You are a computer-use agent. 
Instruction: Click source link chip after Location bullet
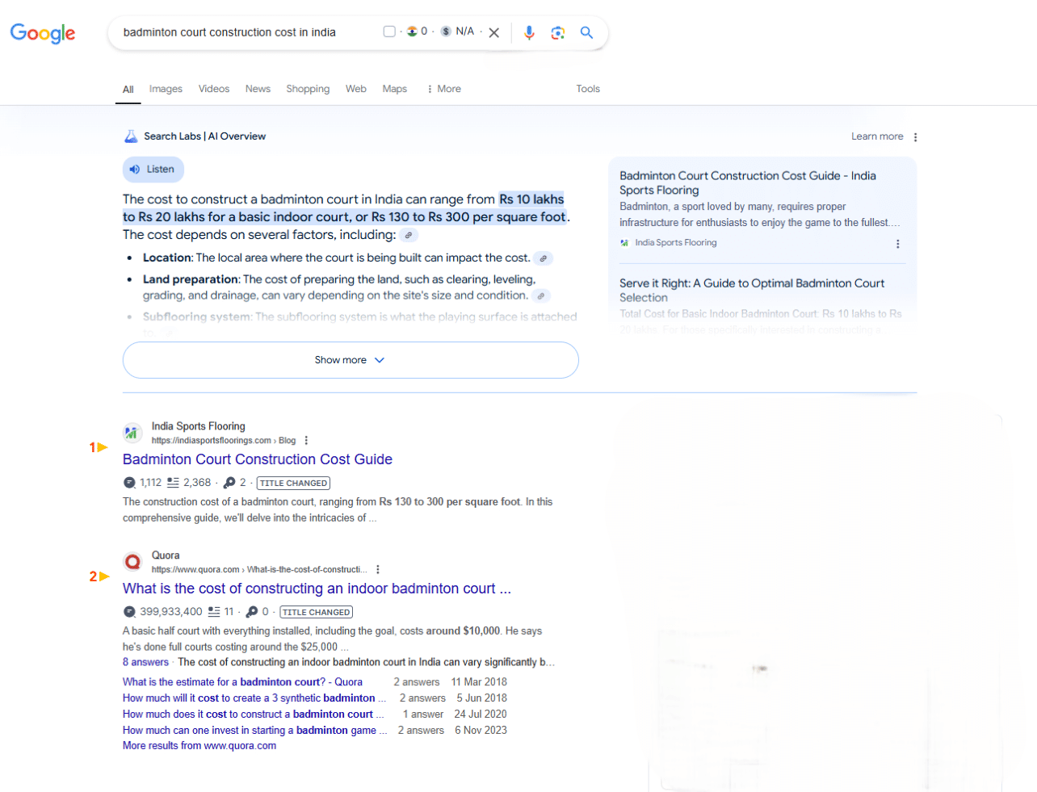(544, 258)
